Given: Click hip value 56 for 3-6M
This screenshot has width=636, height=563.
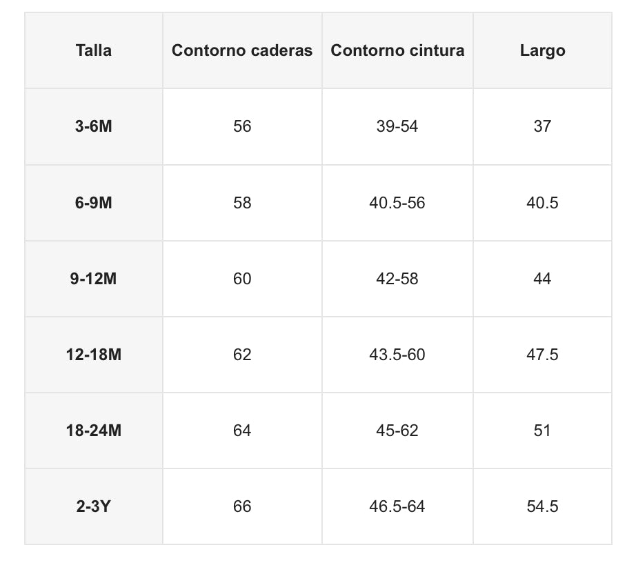Looking at the screenshot, I should [x=242, y=126].
